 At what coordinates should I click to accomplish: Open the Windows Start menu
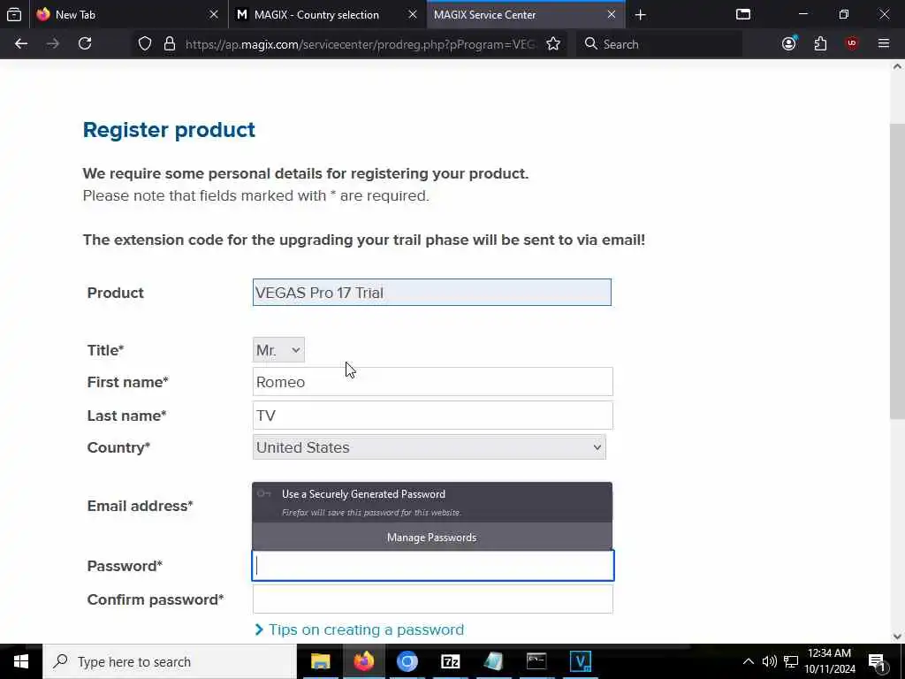click(x=21, y=661)
